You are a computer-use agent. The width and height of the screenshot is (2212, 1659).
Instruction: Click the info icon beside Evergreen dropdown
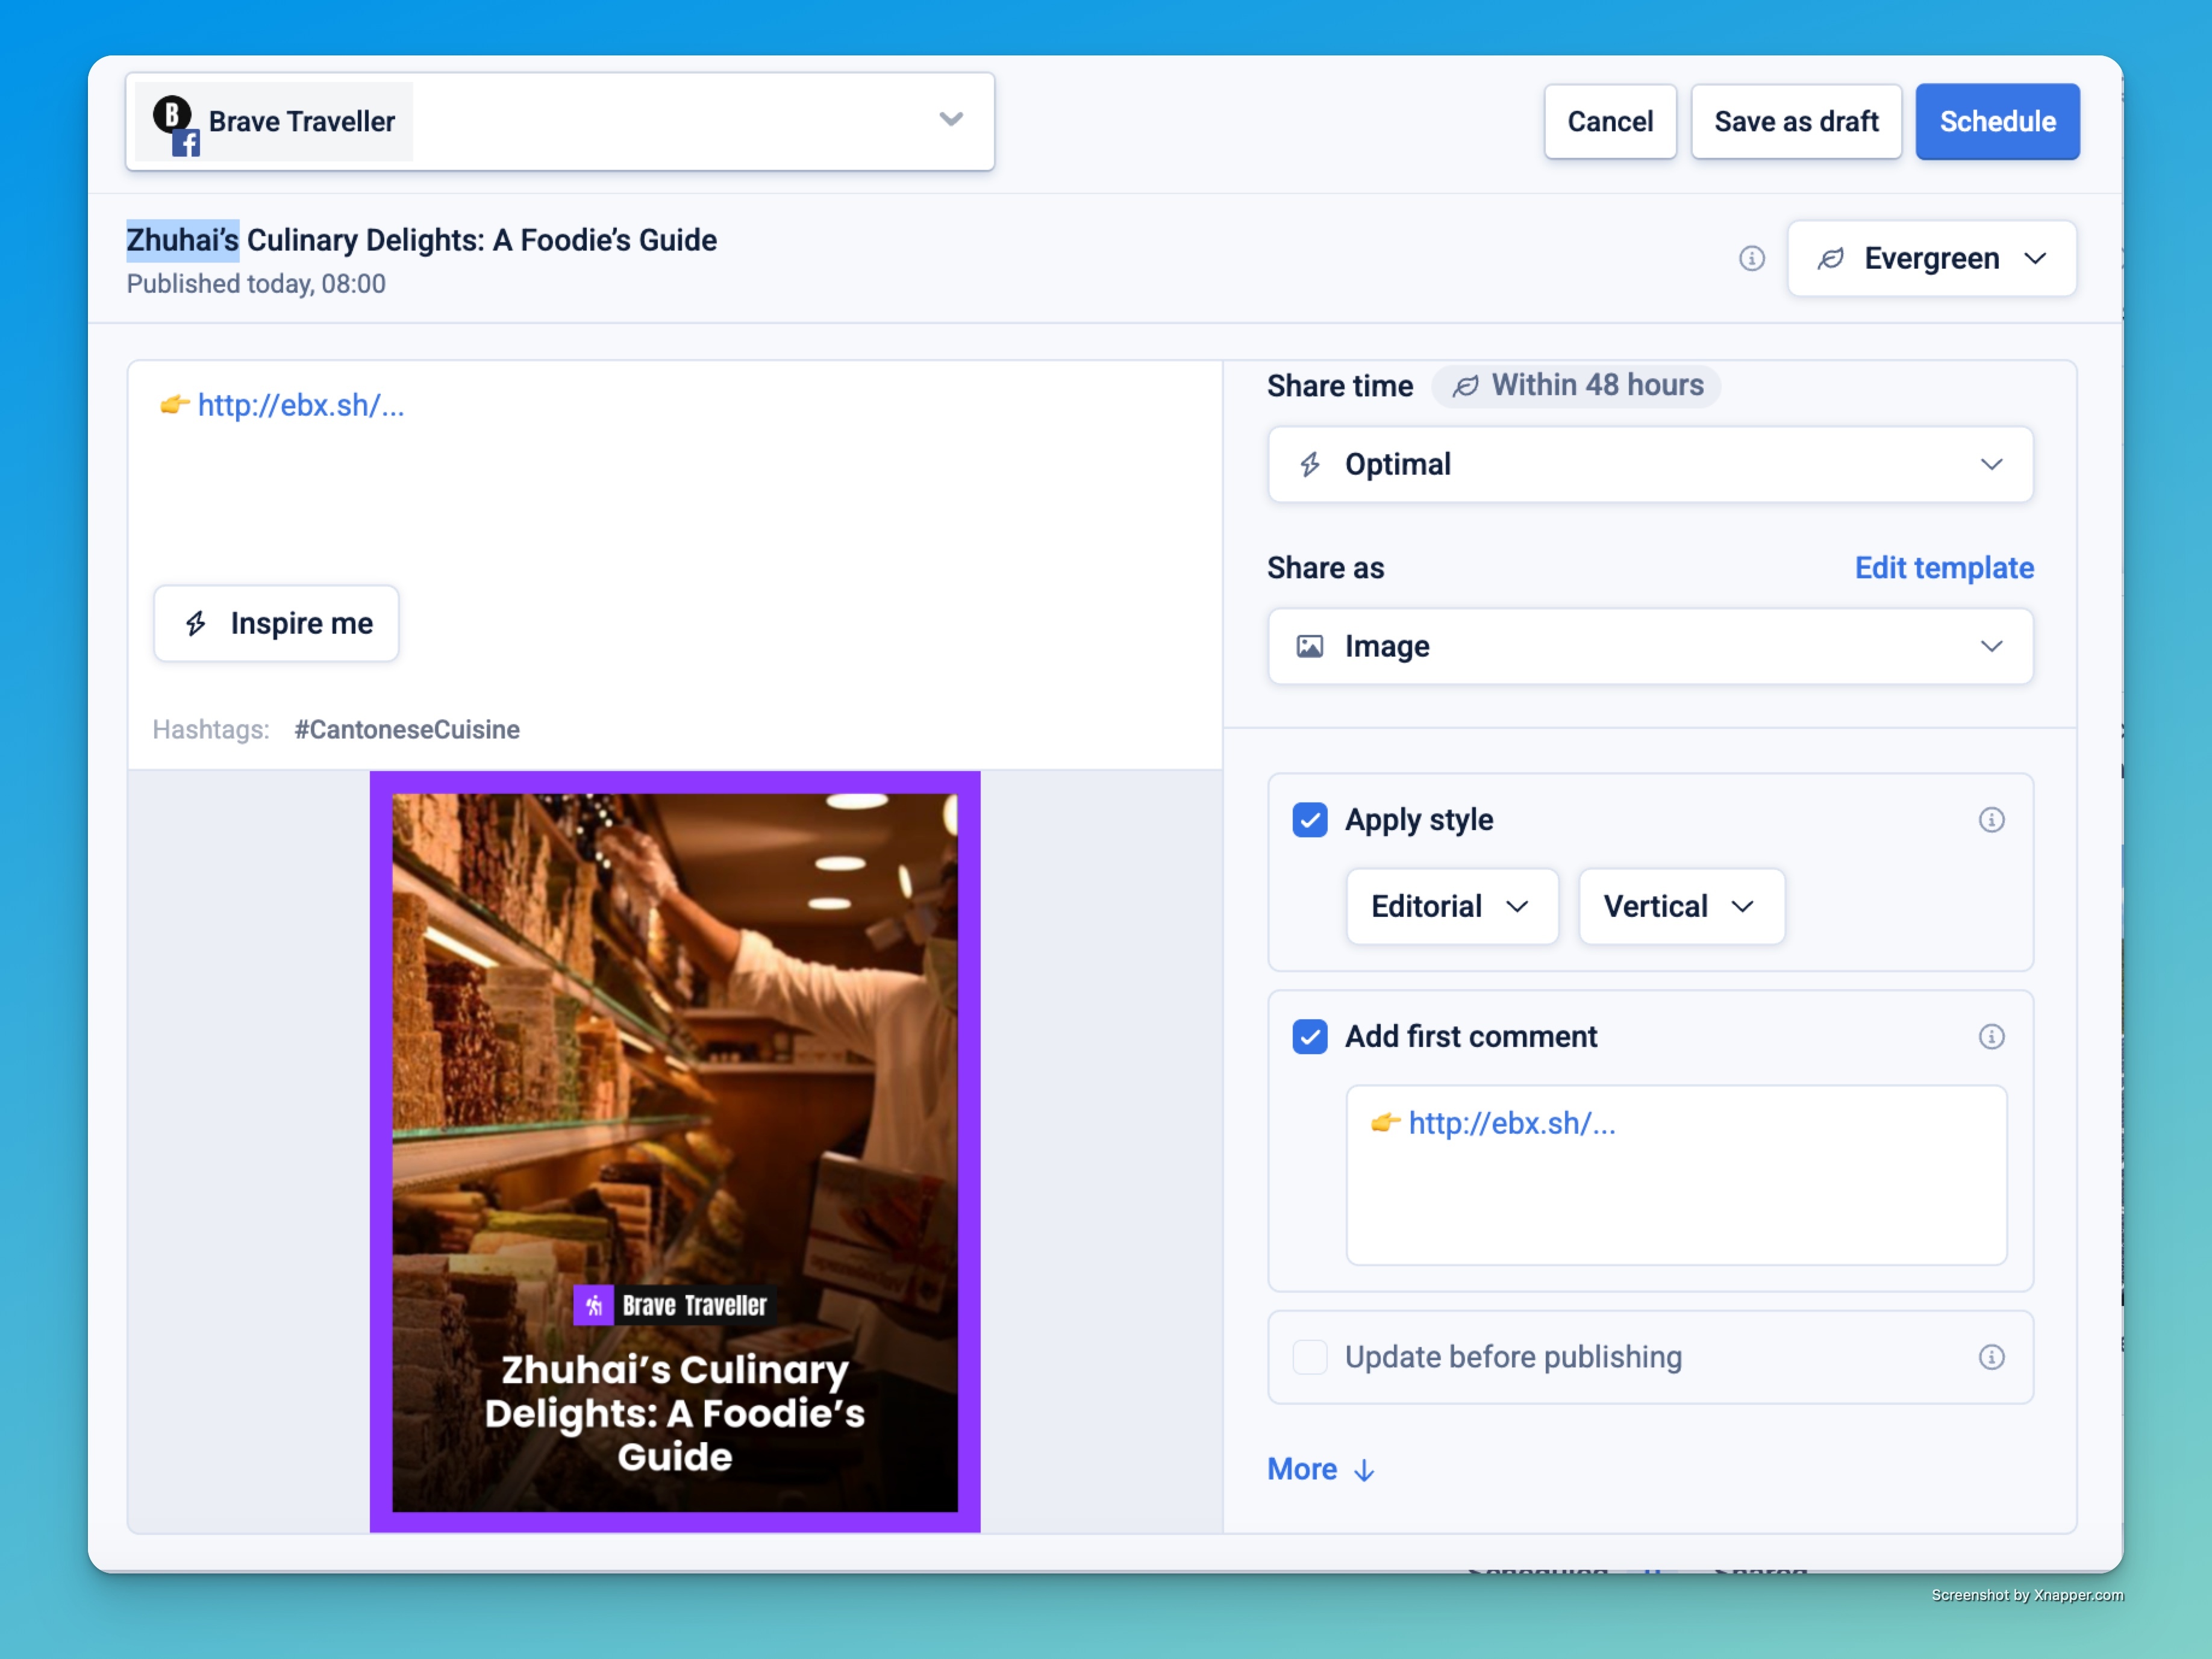pyautogui.click(x=1751, y=259)
